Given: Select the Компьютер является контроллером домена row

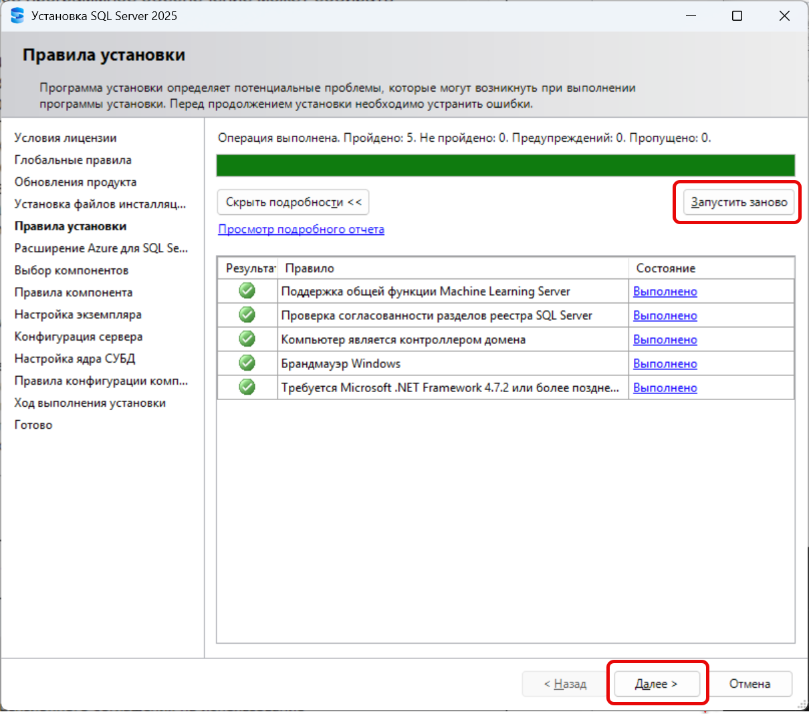Looking at the screenshot, I should tap(505, 339).
